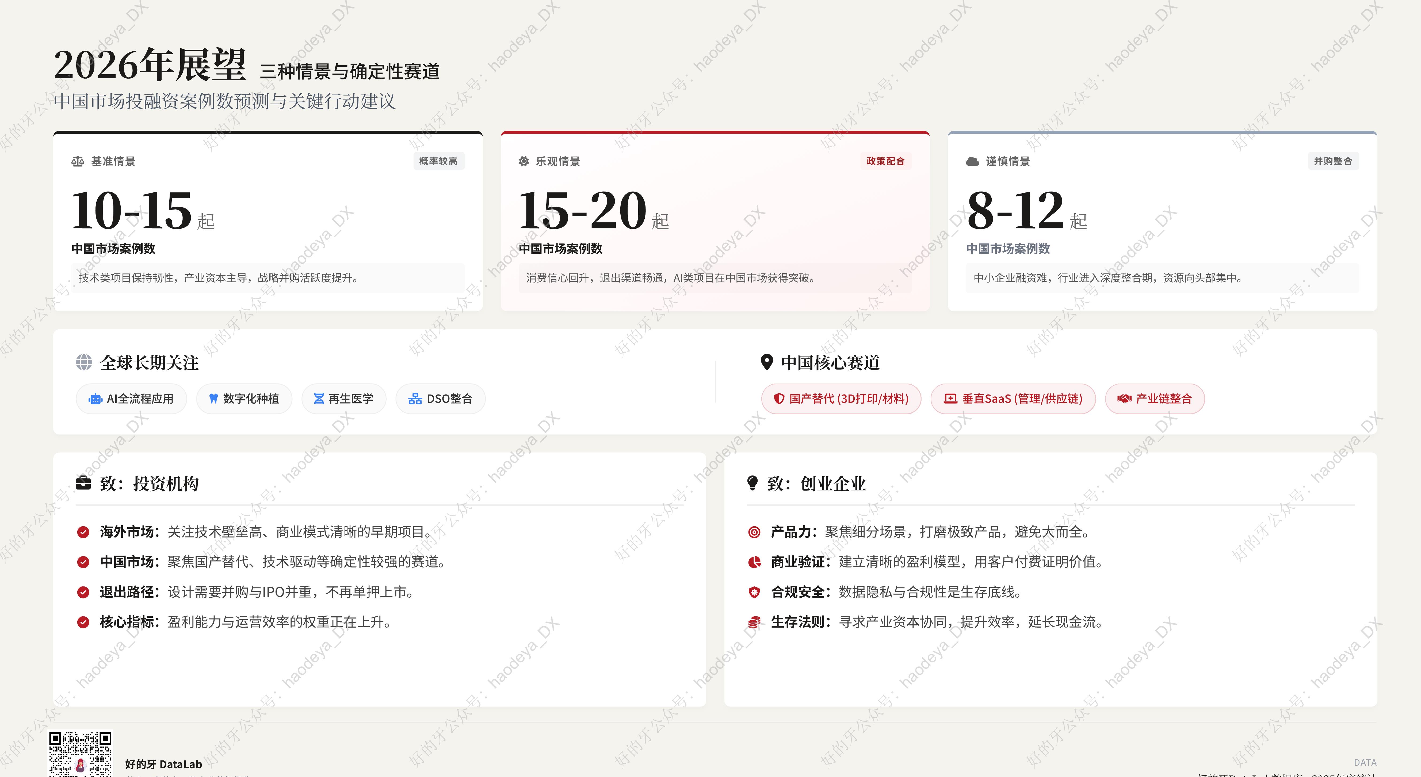Click the shield icon beside 合规安全

coord(754,592)
